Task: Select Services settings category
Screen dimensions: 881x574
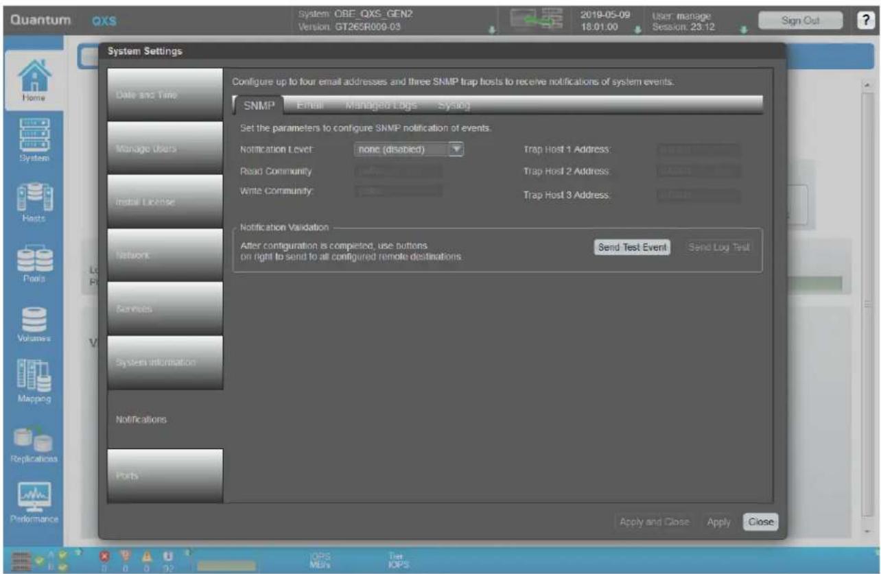Action: click(x=165, y=309)
